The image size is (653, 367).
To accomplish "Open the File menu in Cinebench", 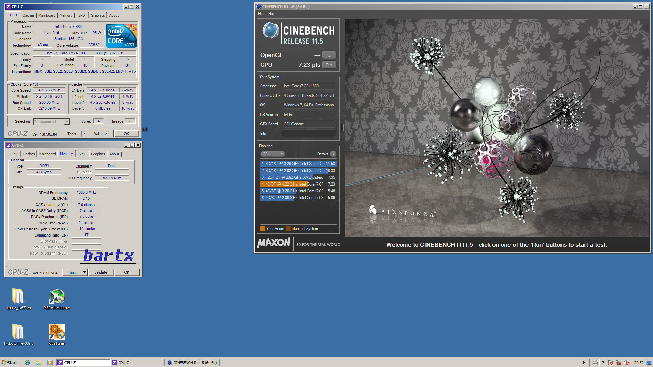I will tap(261, 14).
